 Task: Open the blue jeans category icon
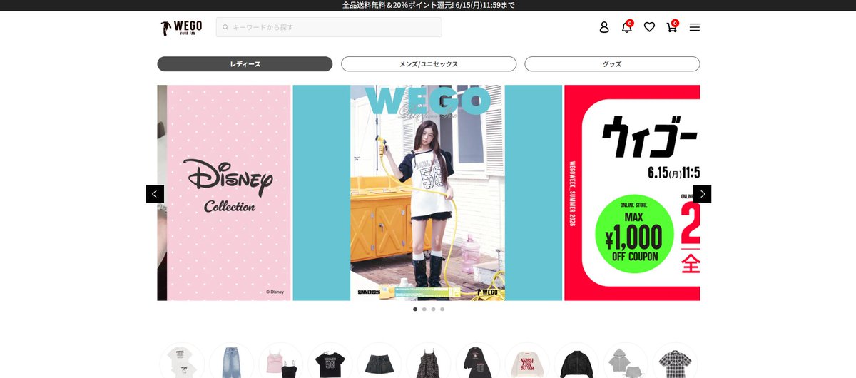click(231, 361)
